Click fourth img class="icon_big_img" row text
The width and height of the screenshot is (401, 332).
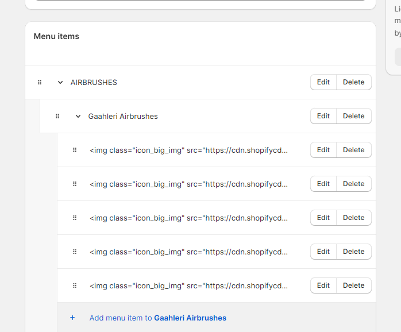189,252
